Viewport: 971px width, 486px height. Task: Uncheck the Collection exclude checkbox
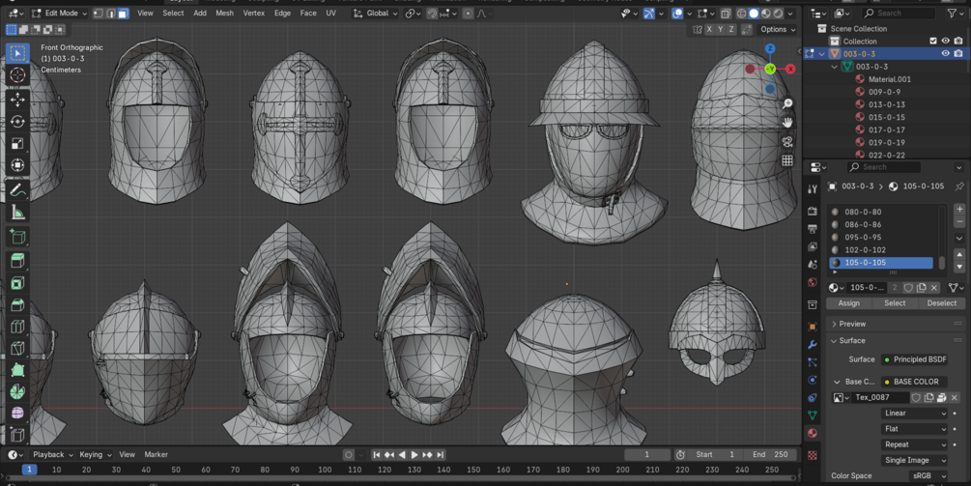pyautogui.click(x=932, y=42)
